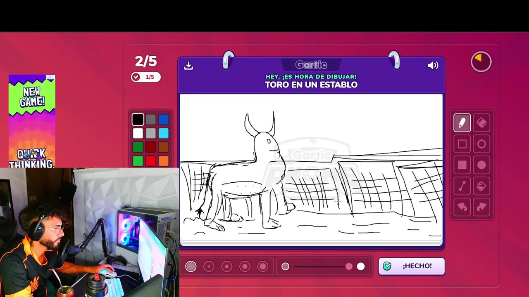
Task: Select the largest brush size
Action: point(263,266)
